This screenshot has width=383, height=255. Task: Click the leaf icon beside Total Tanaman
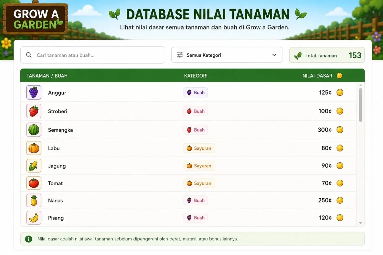point(298,55)
